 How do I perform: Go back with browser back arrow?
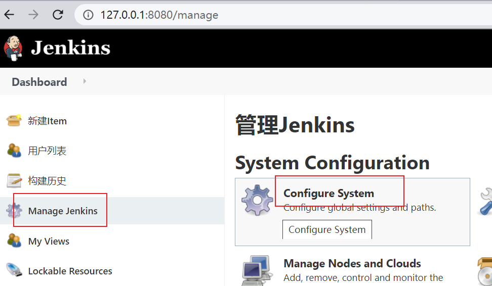9,15
